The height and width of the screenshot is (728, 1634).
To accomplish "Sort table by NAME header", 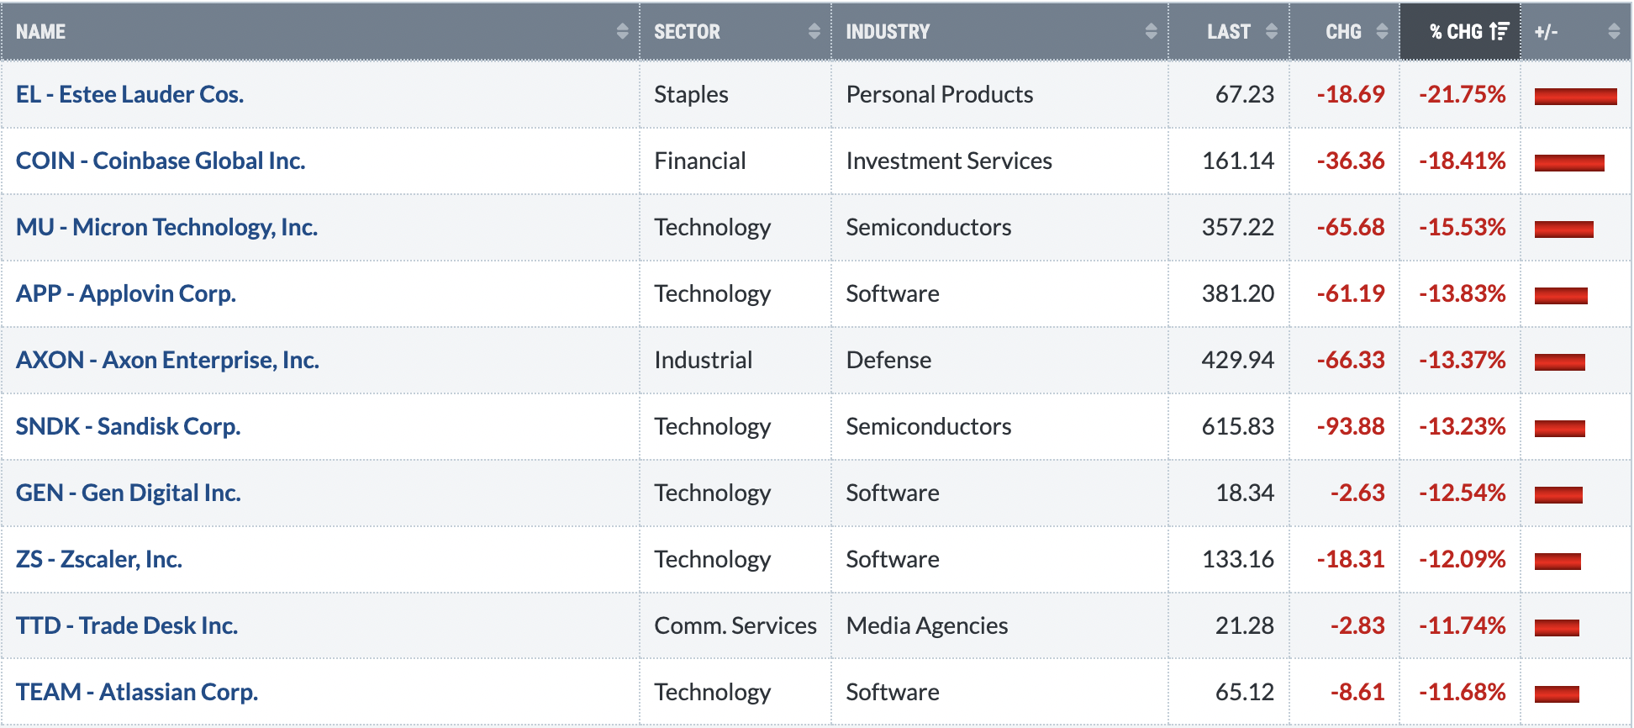I will [x=40, y=32].
